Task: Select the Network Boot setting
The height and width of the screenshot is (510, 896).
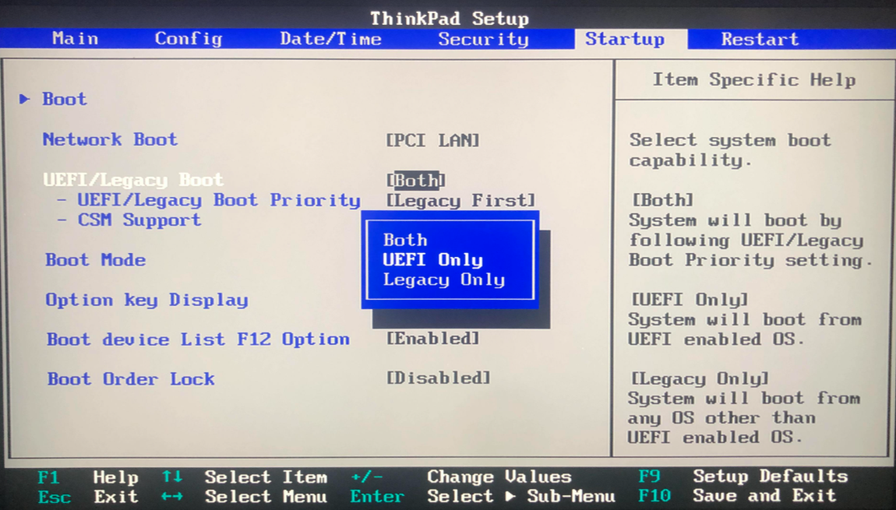Action: (x=110, y=139)
